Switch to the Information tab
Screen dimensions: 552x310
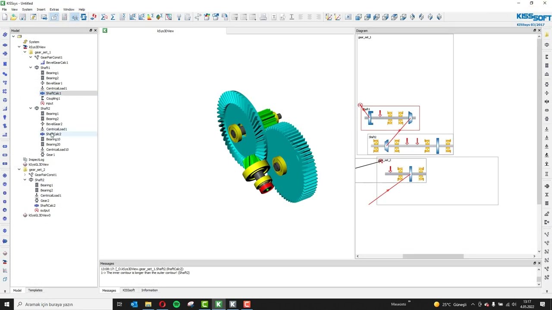(x=150, y=290)
